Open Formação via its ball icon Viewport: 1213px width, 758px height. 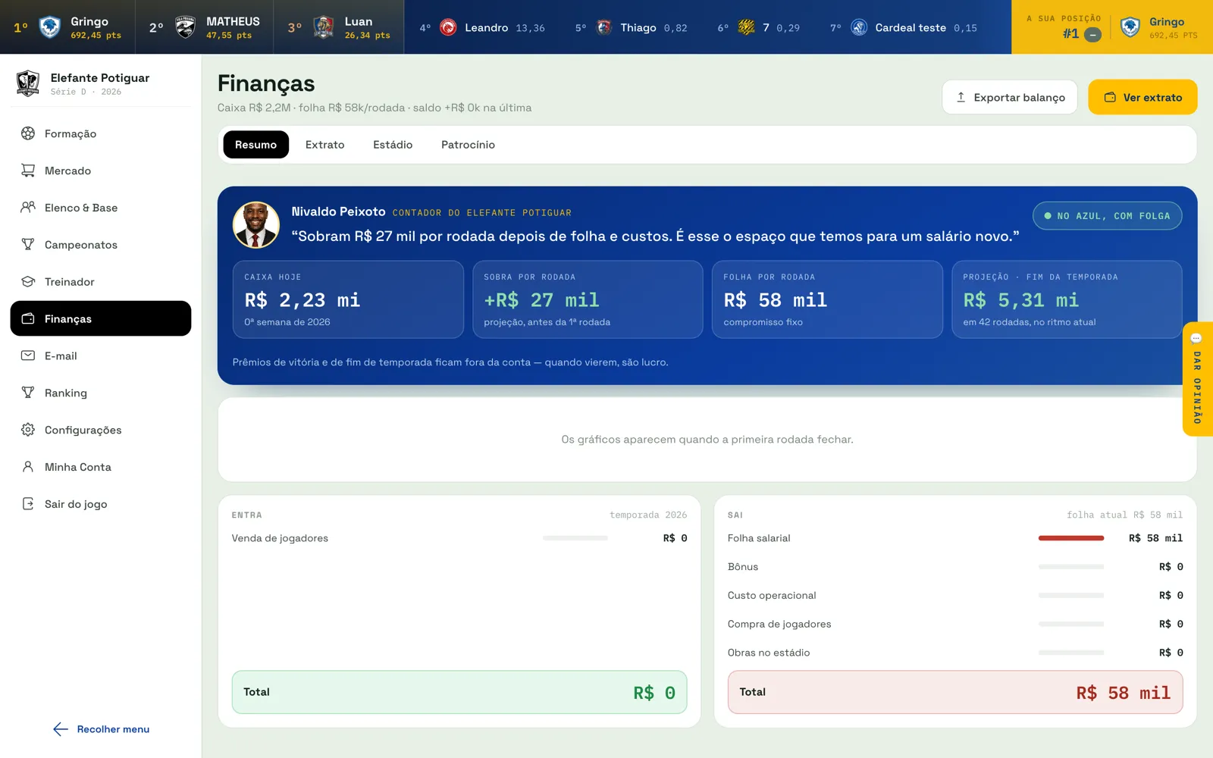(28, 133)
